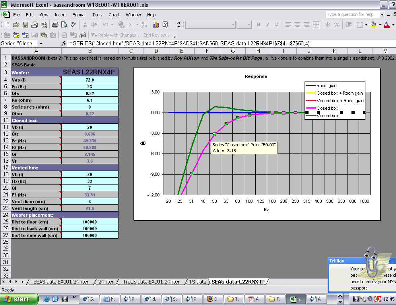Open the Chart Wizard icon
The height and width of the screenshot is (305, 396).
(156, 25)
